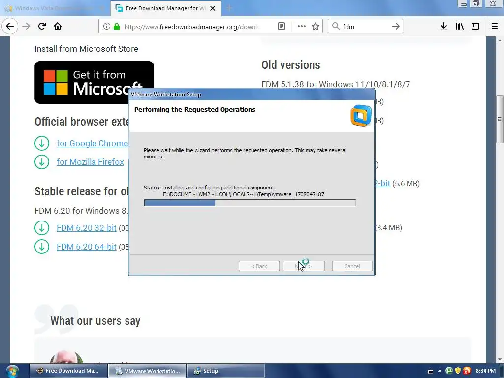Click the download icon beside for Mozilla Firefox
504x378 pixels.
tap(42, 162)
